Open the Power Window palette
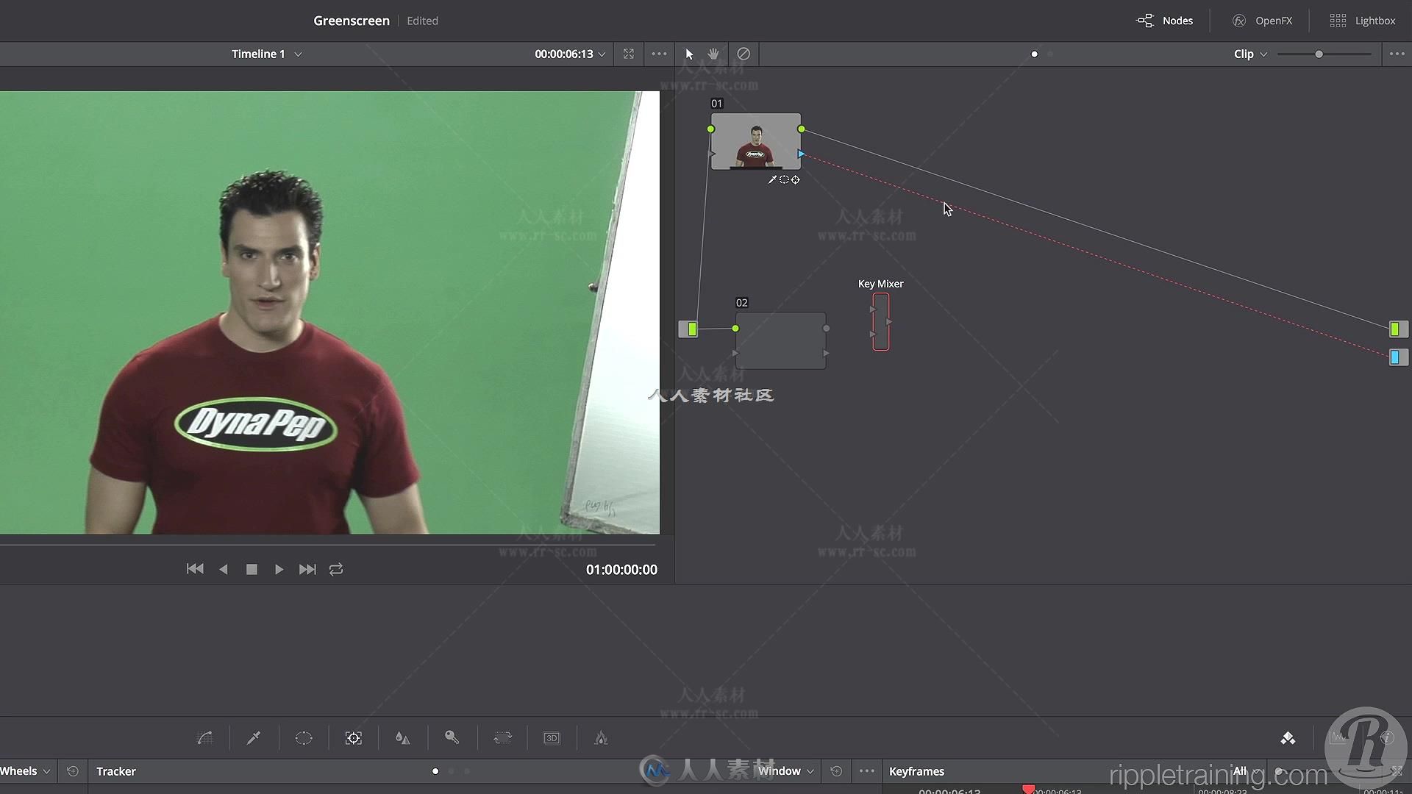This screenshot has width=1412, height=794. tap(304, 737)
